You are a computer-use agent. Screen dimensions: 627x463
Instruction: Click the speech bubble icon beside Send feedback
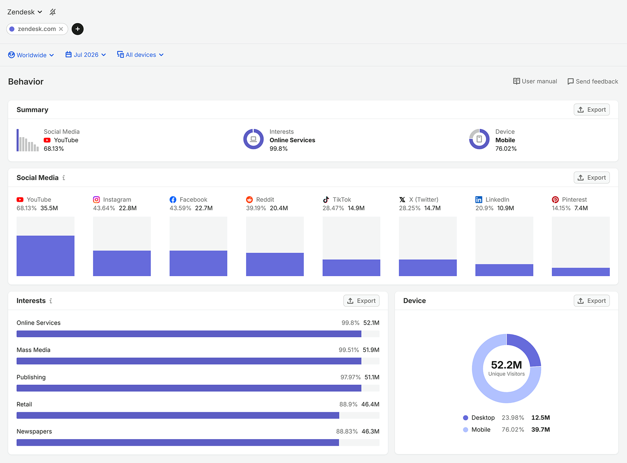pos(571,81)
